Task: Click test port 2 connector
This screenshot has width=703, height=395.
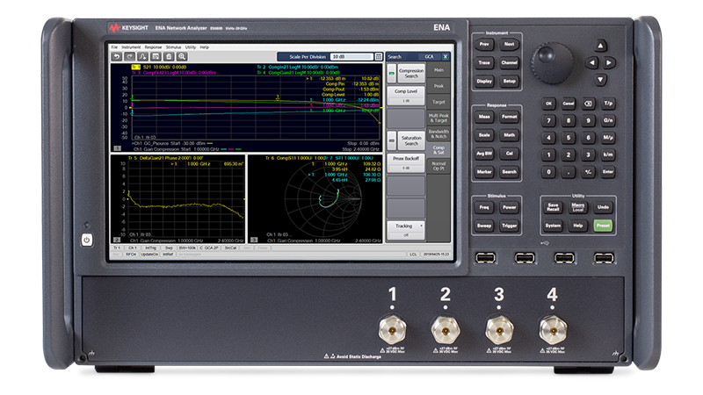Action: (x=446, y=331)
